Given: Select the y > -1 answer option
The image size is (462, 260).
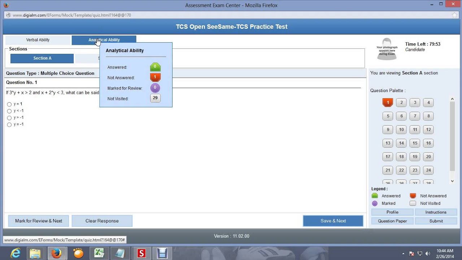Looking at the screenshot, I should tap(9, 118).
